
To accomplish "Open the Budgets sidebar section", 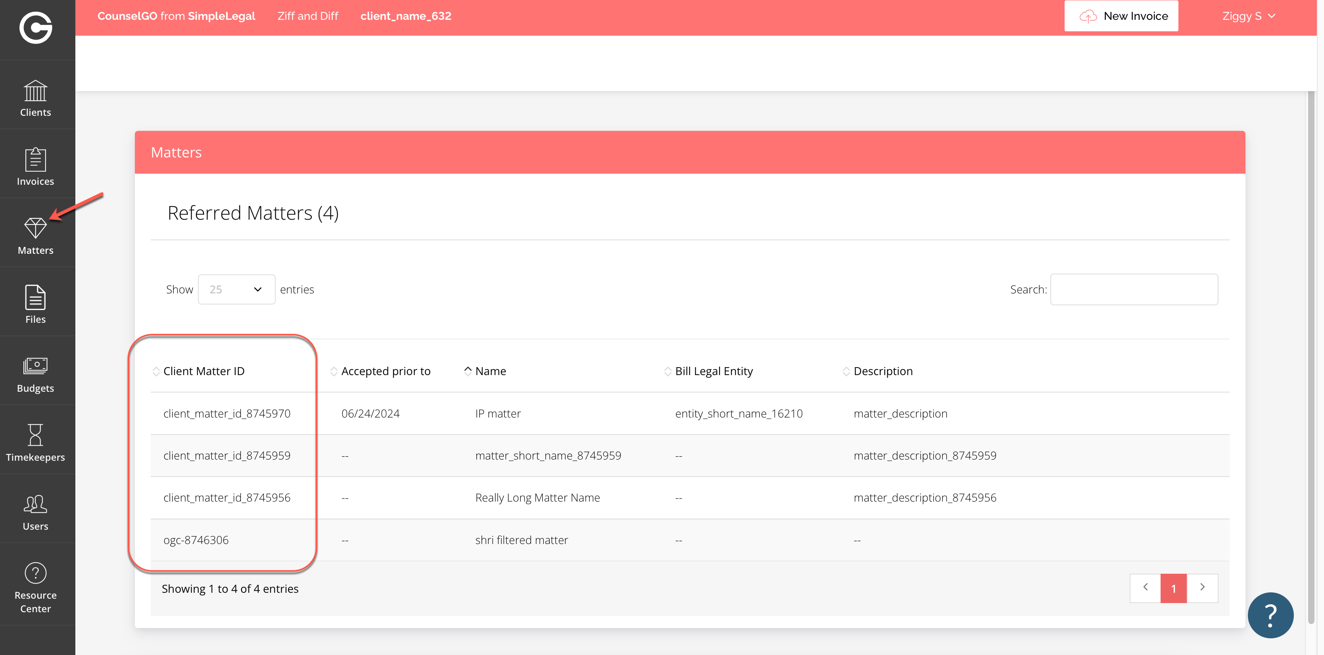I will point(35,374).
